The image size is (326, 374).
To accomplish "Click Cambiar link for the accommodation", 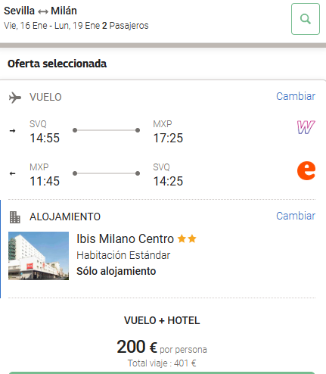I will tap(296, 216).
